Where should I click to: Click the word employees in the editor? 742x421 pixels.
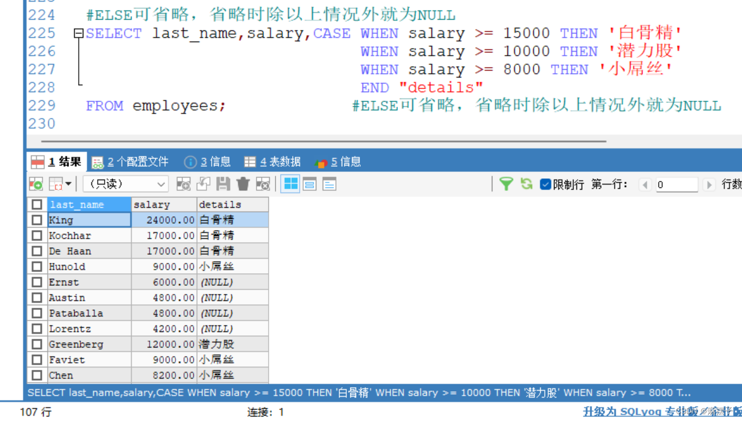pos(175,106)
